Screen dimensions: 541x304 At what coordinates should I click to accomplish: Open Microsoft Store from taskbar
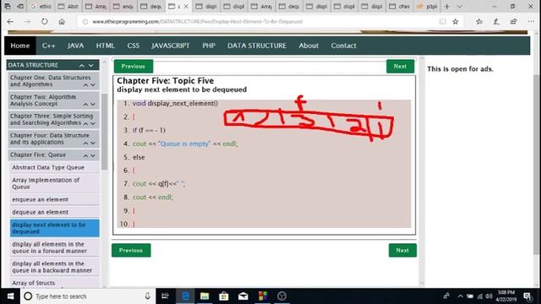(224, 296)
